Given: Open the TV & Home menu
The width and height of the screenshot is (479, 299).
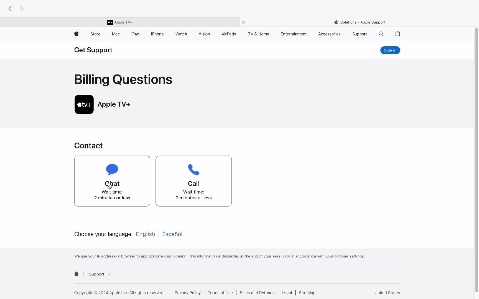Looking at the screenshot, I should 259,34.
